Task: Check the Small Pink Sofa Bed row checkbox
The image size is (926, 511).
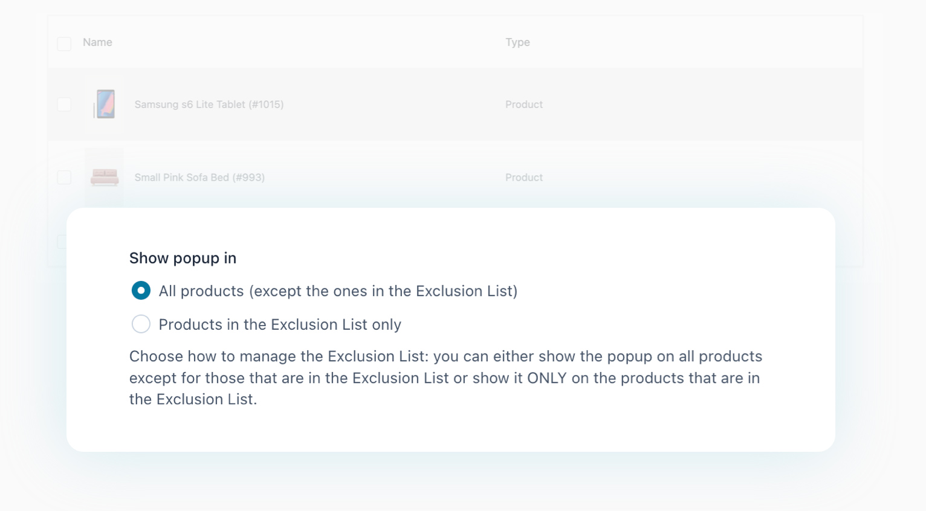Action: pyautogui.click(x=64, y=178)
